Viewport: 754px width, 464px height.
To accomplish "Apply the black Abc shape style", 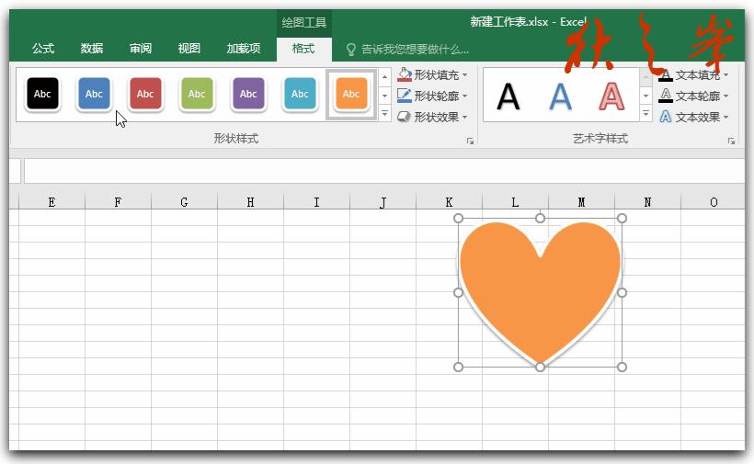I will click(x=42, y=94).
